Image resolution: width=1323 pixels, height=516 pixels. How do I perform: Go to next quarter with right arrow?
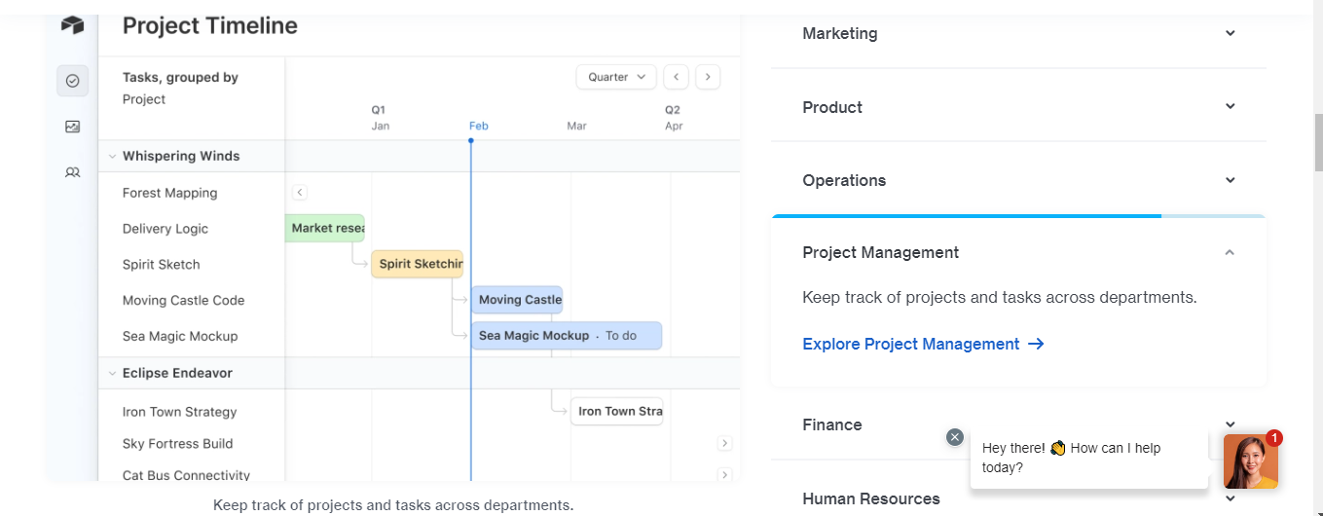pos(708,77)
